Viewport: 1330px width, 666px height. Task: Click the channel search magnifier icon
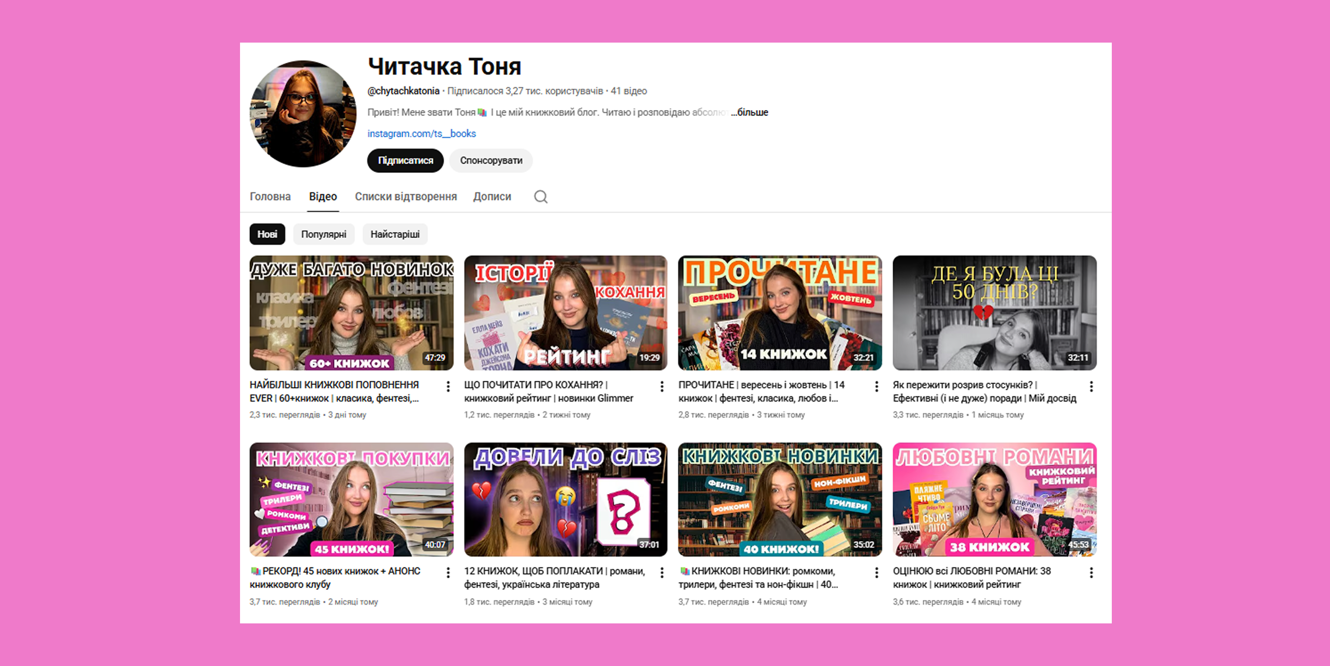[541, 197]
